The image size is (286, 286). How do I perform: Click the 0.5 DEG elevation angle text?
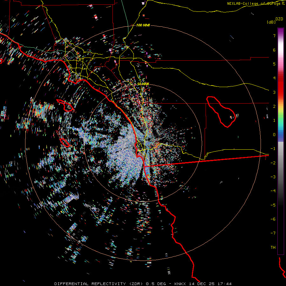[156, 284]
